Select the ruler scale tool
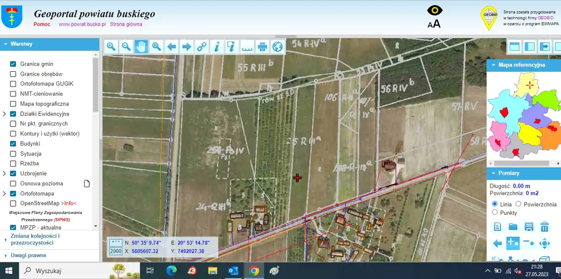561x279 pixels. tap(247, 46)
